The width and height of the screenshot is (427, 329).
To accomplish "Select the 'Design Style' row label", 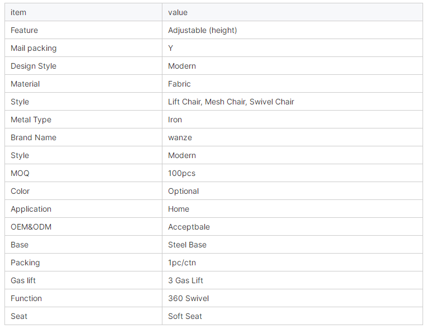I will coord(33,66).
